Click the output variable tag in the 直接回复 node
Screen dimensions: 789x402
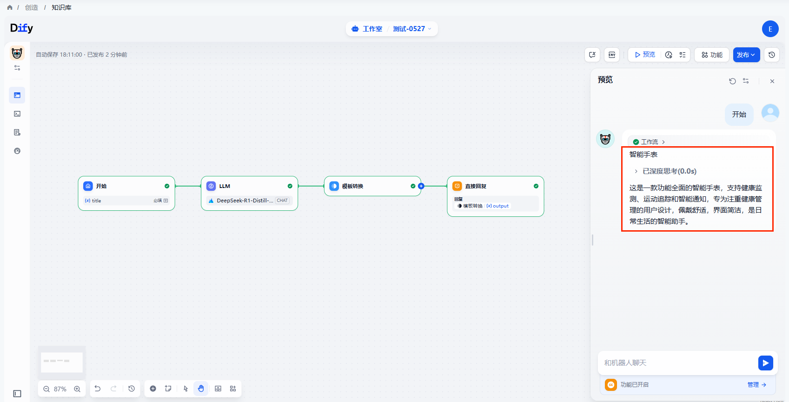coord(498,206)
